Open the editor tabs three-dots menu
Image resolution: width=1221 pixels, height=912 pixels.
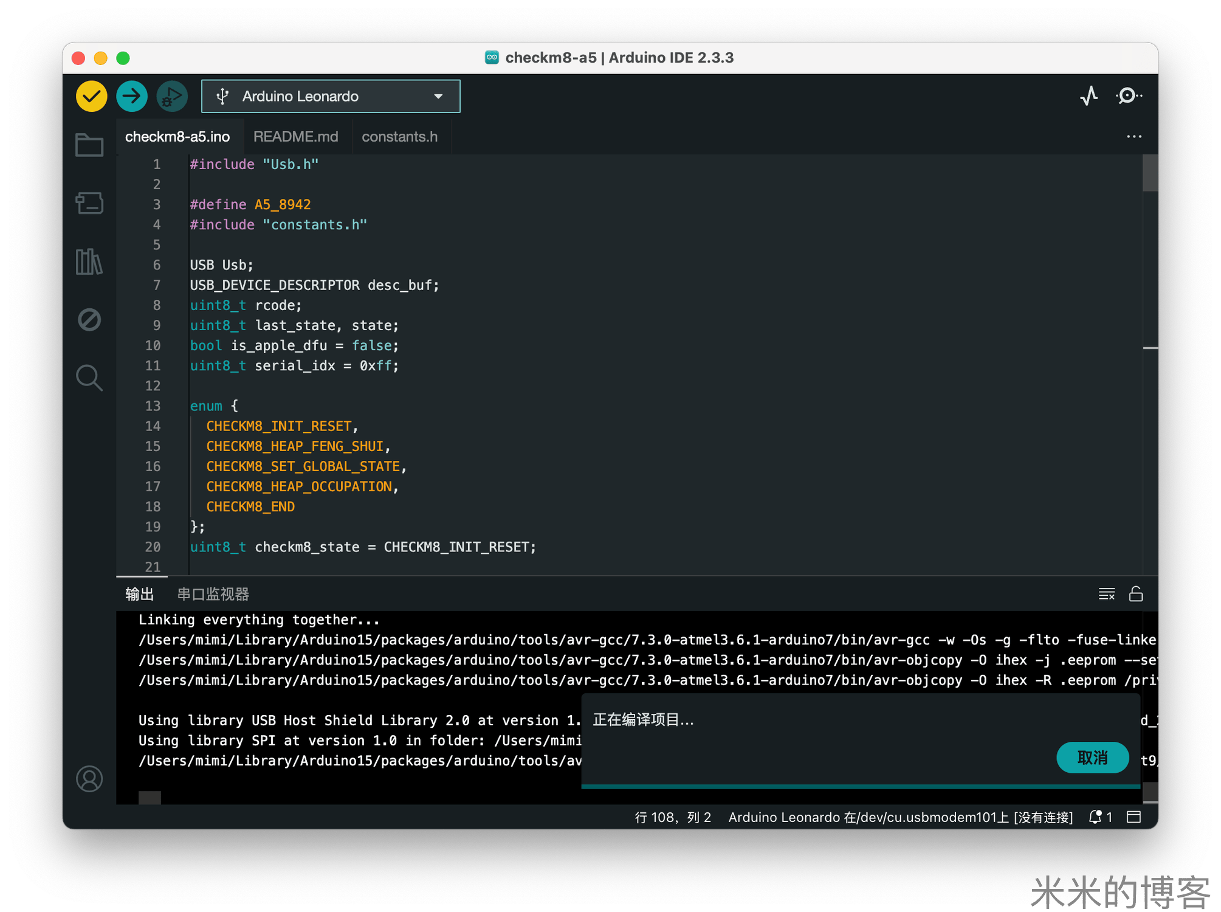(x=1133, y=137)
